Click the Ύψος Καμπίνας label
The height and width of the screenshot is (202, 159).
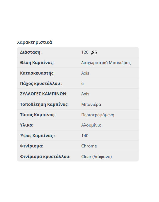[x=37, y=136]
